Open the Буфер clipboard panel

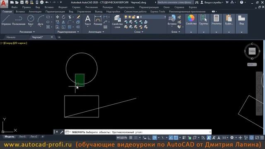[x=229, y=20]
